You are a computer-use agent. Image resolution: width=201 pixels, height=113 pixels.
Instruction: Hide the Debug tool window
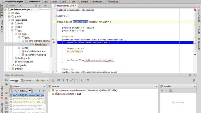(195, 75)
